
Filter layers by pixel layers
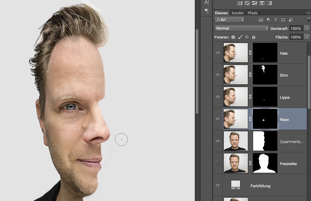[x=261, y=20]
